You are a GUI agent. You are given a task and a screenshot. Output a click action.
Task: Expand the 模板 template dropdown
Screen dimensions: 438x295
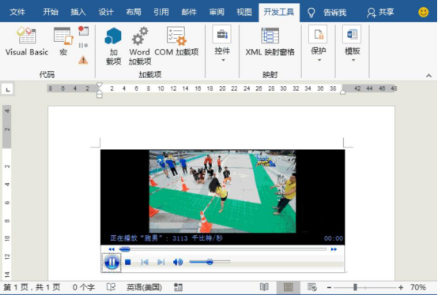click(353, 44)
